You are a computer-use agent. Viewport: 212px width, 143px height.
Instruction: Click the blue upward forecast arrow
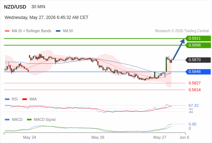(179, 49)
